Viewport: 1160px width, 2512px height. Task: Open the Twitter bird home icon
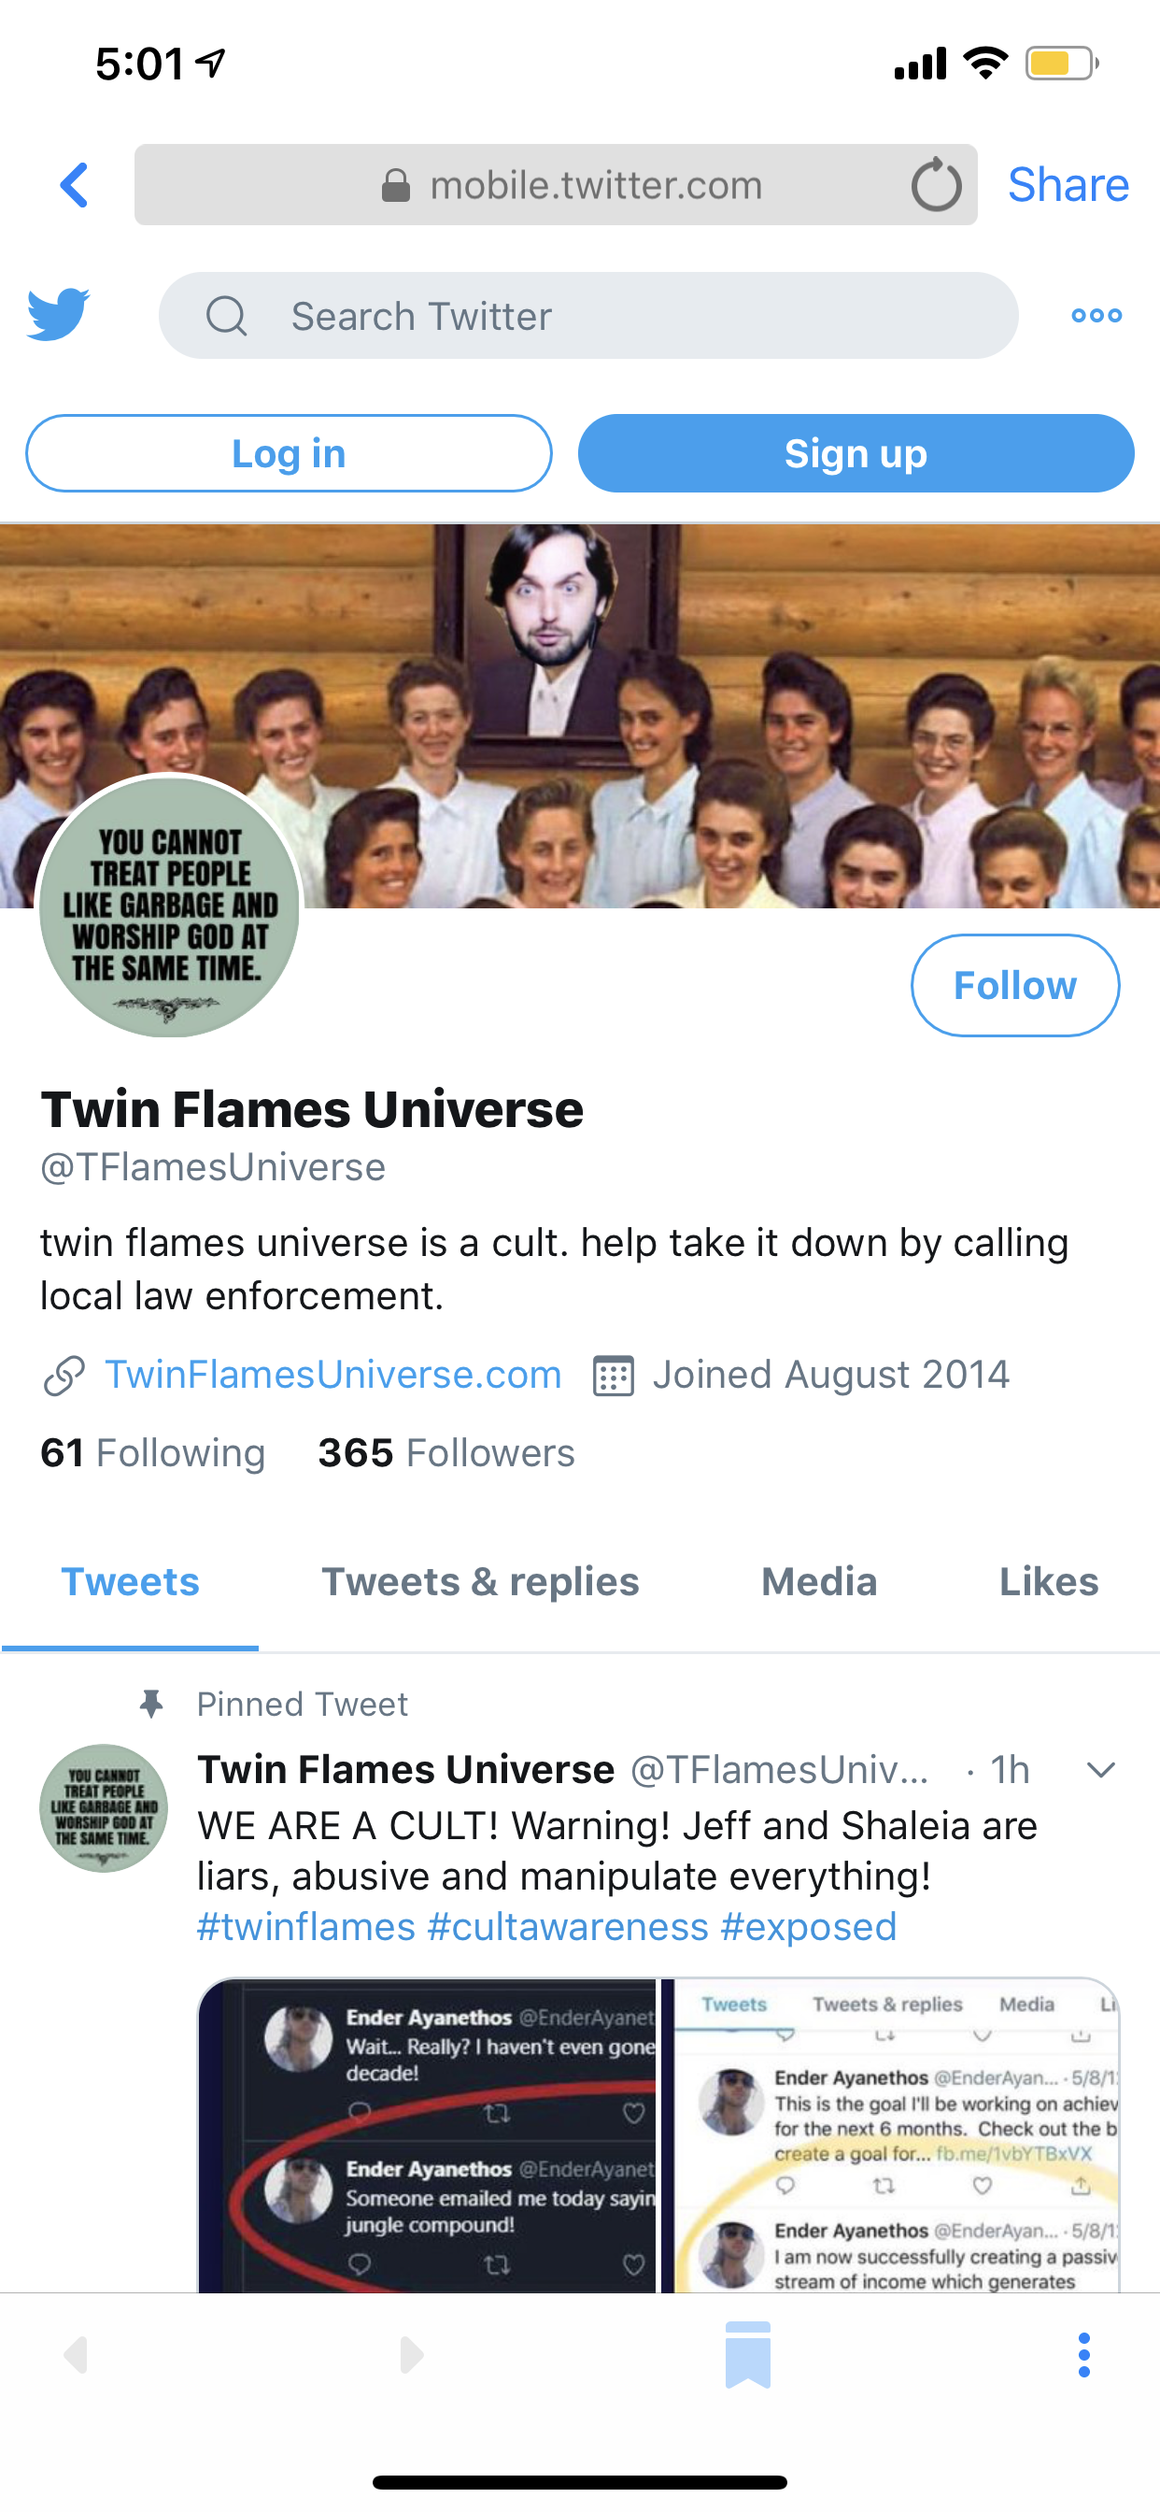point(59,314)
